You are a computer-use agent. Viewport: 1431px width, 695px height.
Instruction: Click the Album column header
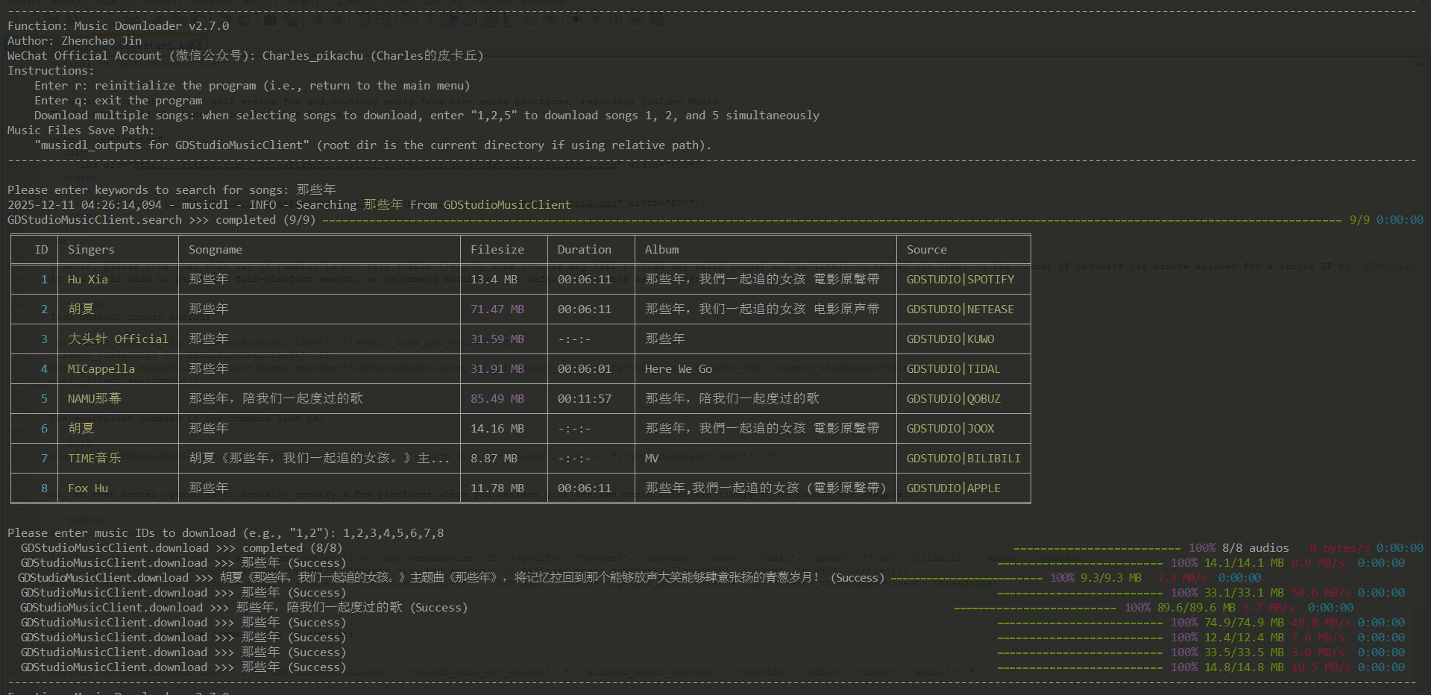[661, 250]
